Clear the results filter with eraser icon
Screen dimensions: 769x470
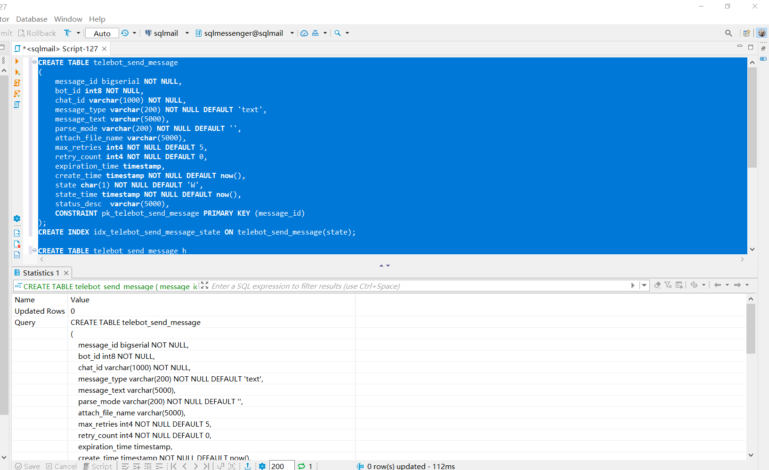click(657, 285)
